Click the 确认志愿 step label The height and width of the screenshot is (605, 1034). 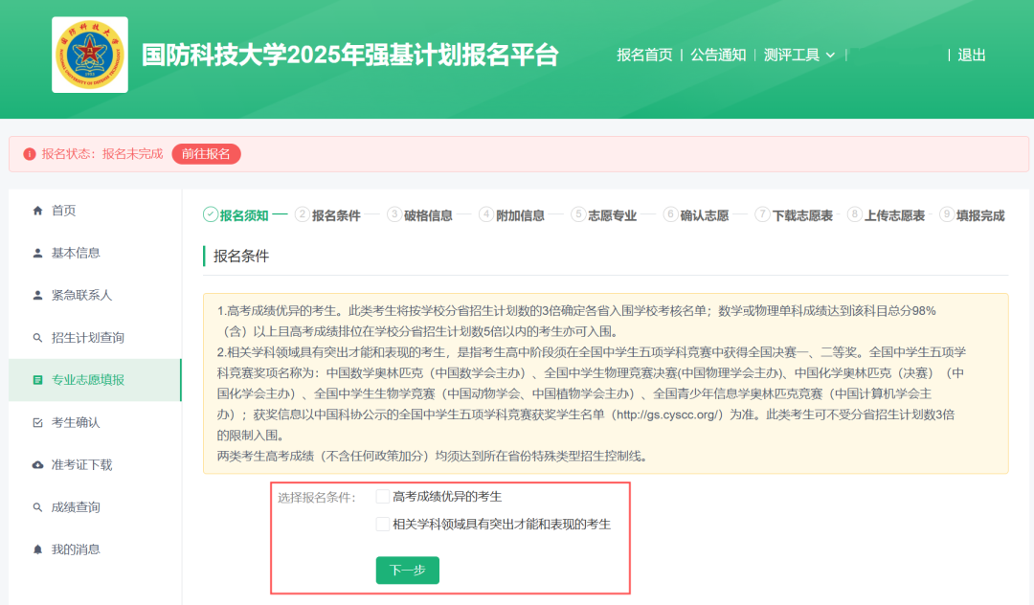click(x=705, y=215)
